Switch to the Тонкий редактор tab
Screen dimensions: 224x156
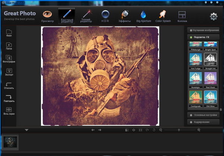point(86,15)
